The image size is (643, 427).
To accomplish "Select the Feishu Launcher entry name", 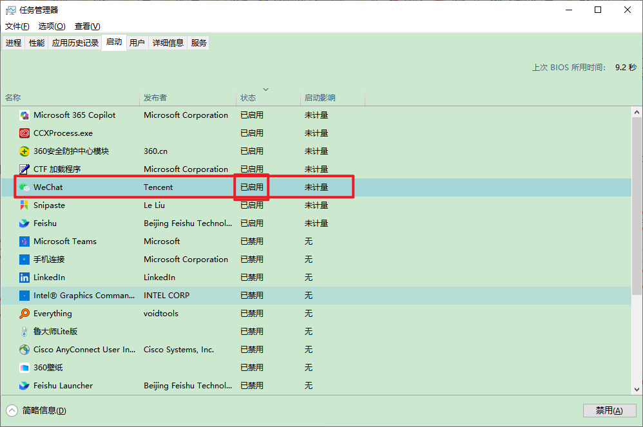I will coord(63,386).
